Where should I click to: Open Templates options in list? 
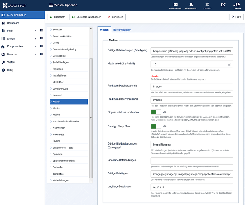[x=69, y=174]
